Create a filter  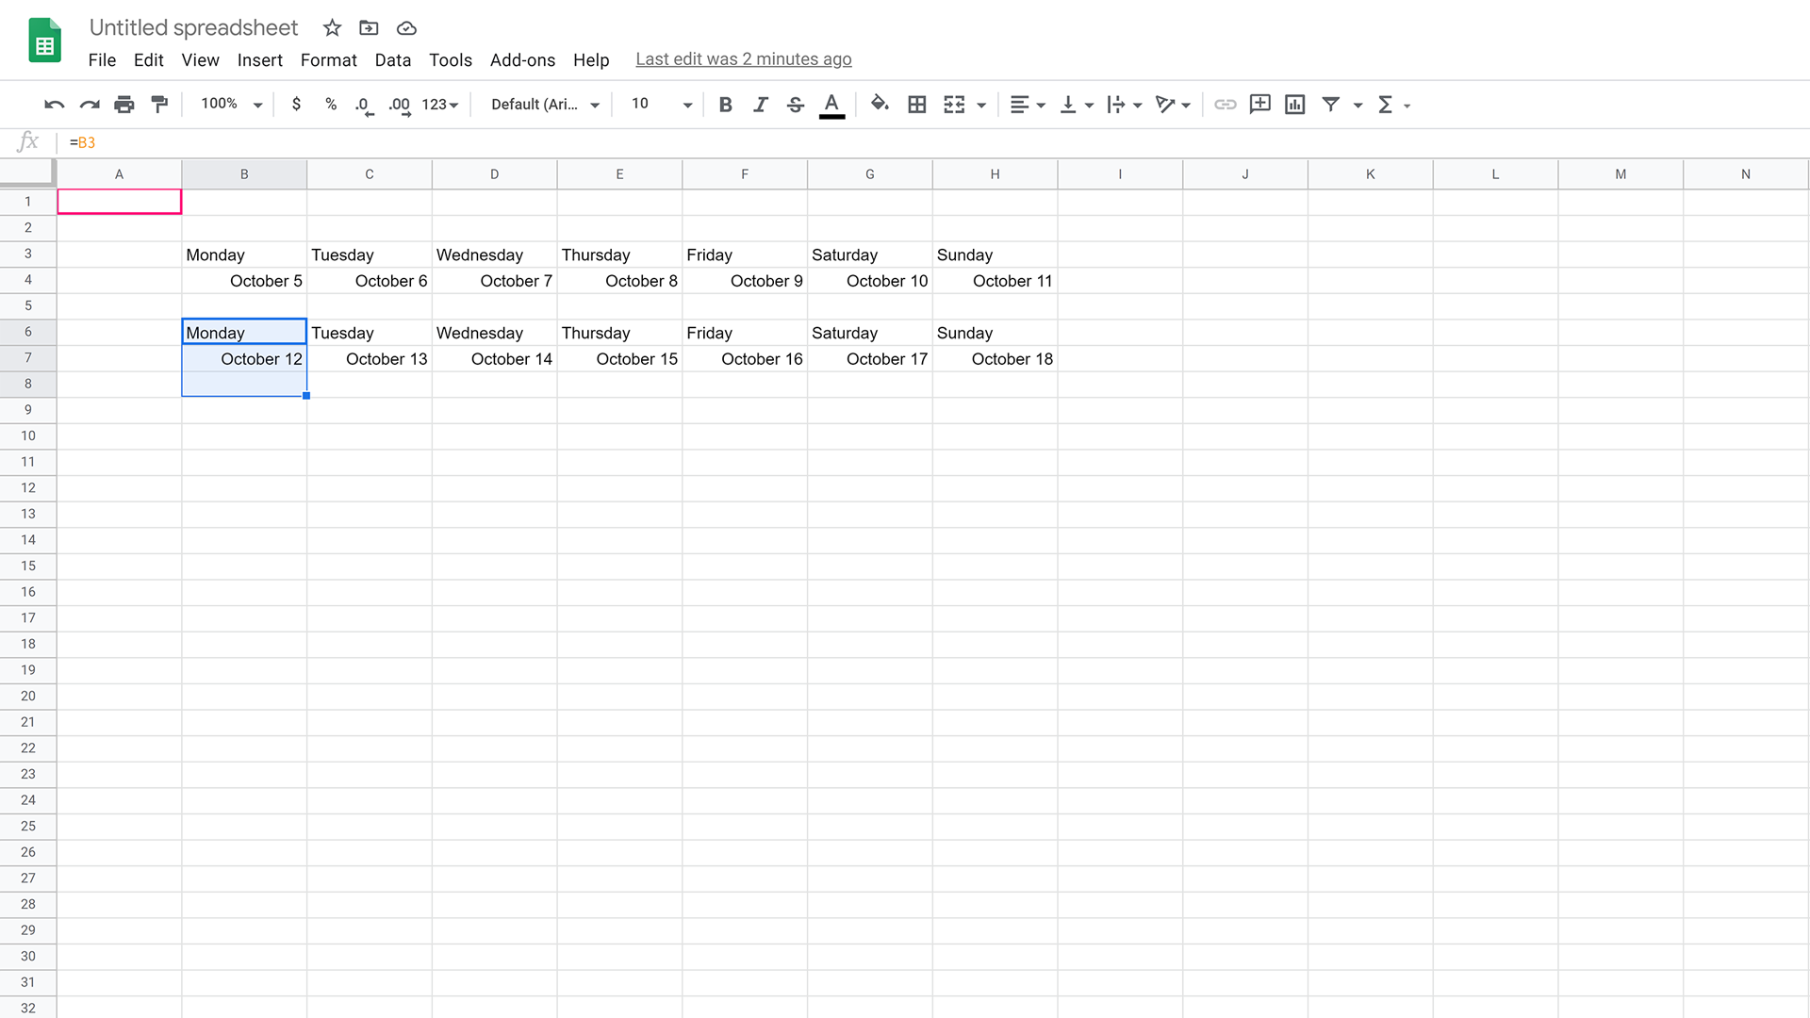(1331, 104)
